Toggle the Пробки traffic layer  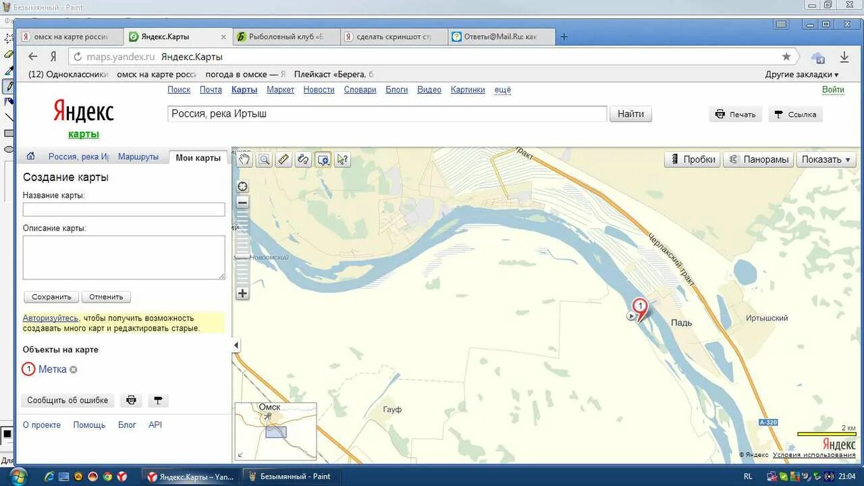pyautogui.click(x=693, y=159)
